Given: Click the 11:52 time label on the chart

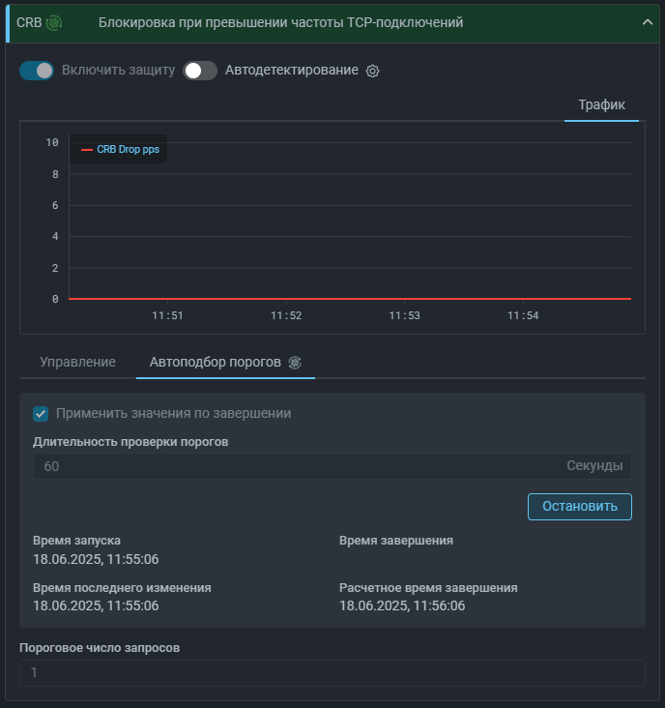Looking at the screenshot, I should [x=286, y=315].
